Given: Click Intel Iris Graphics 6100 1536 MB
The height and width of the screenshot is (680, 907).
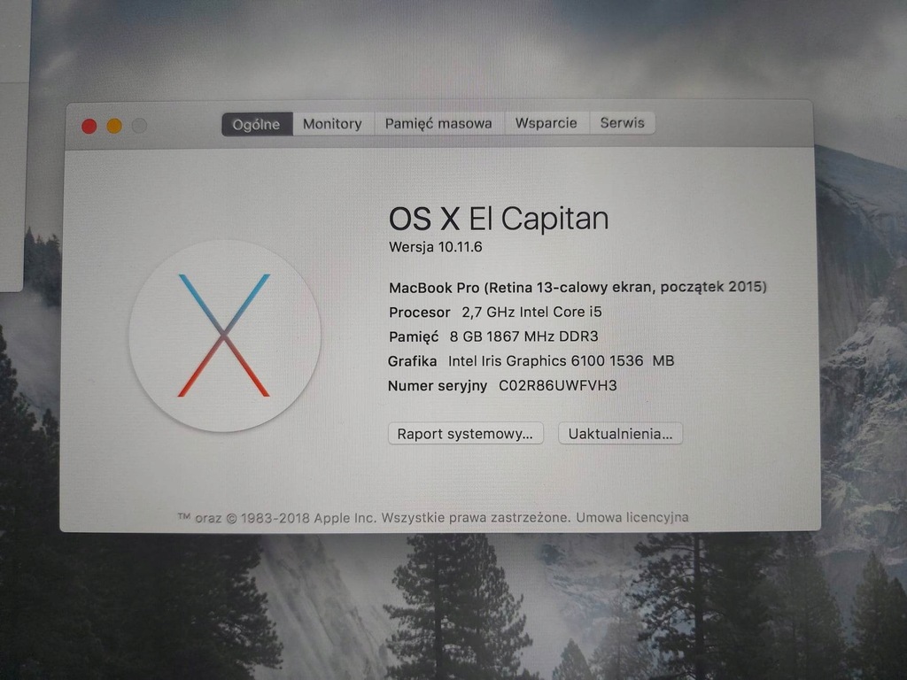Looking at the screenshot, I should [561, 361].
